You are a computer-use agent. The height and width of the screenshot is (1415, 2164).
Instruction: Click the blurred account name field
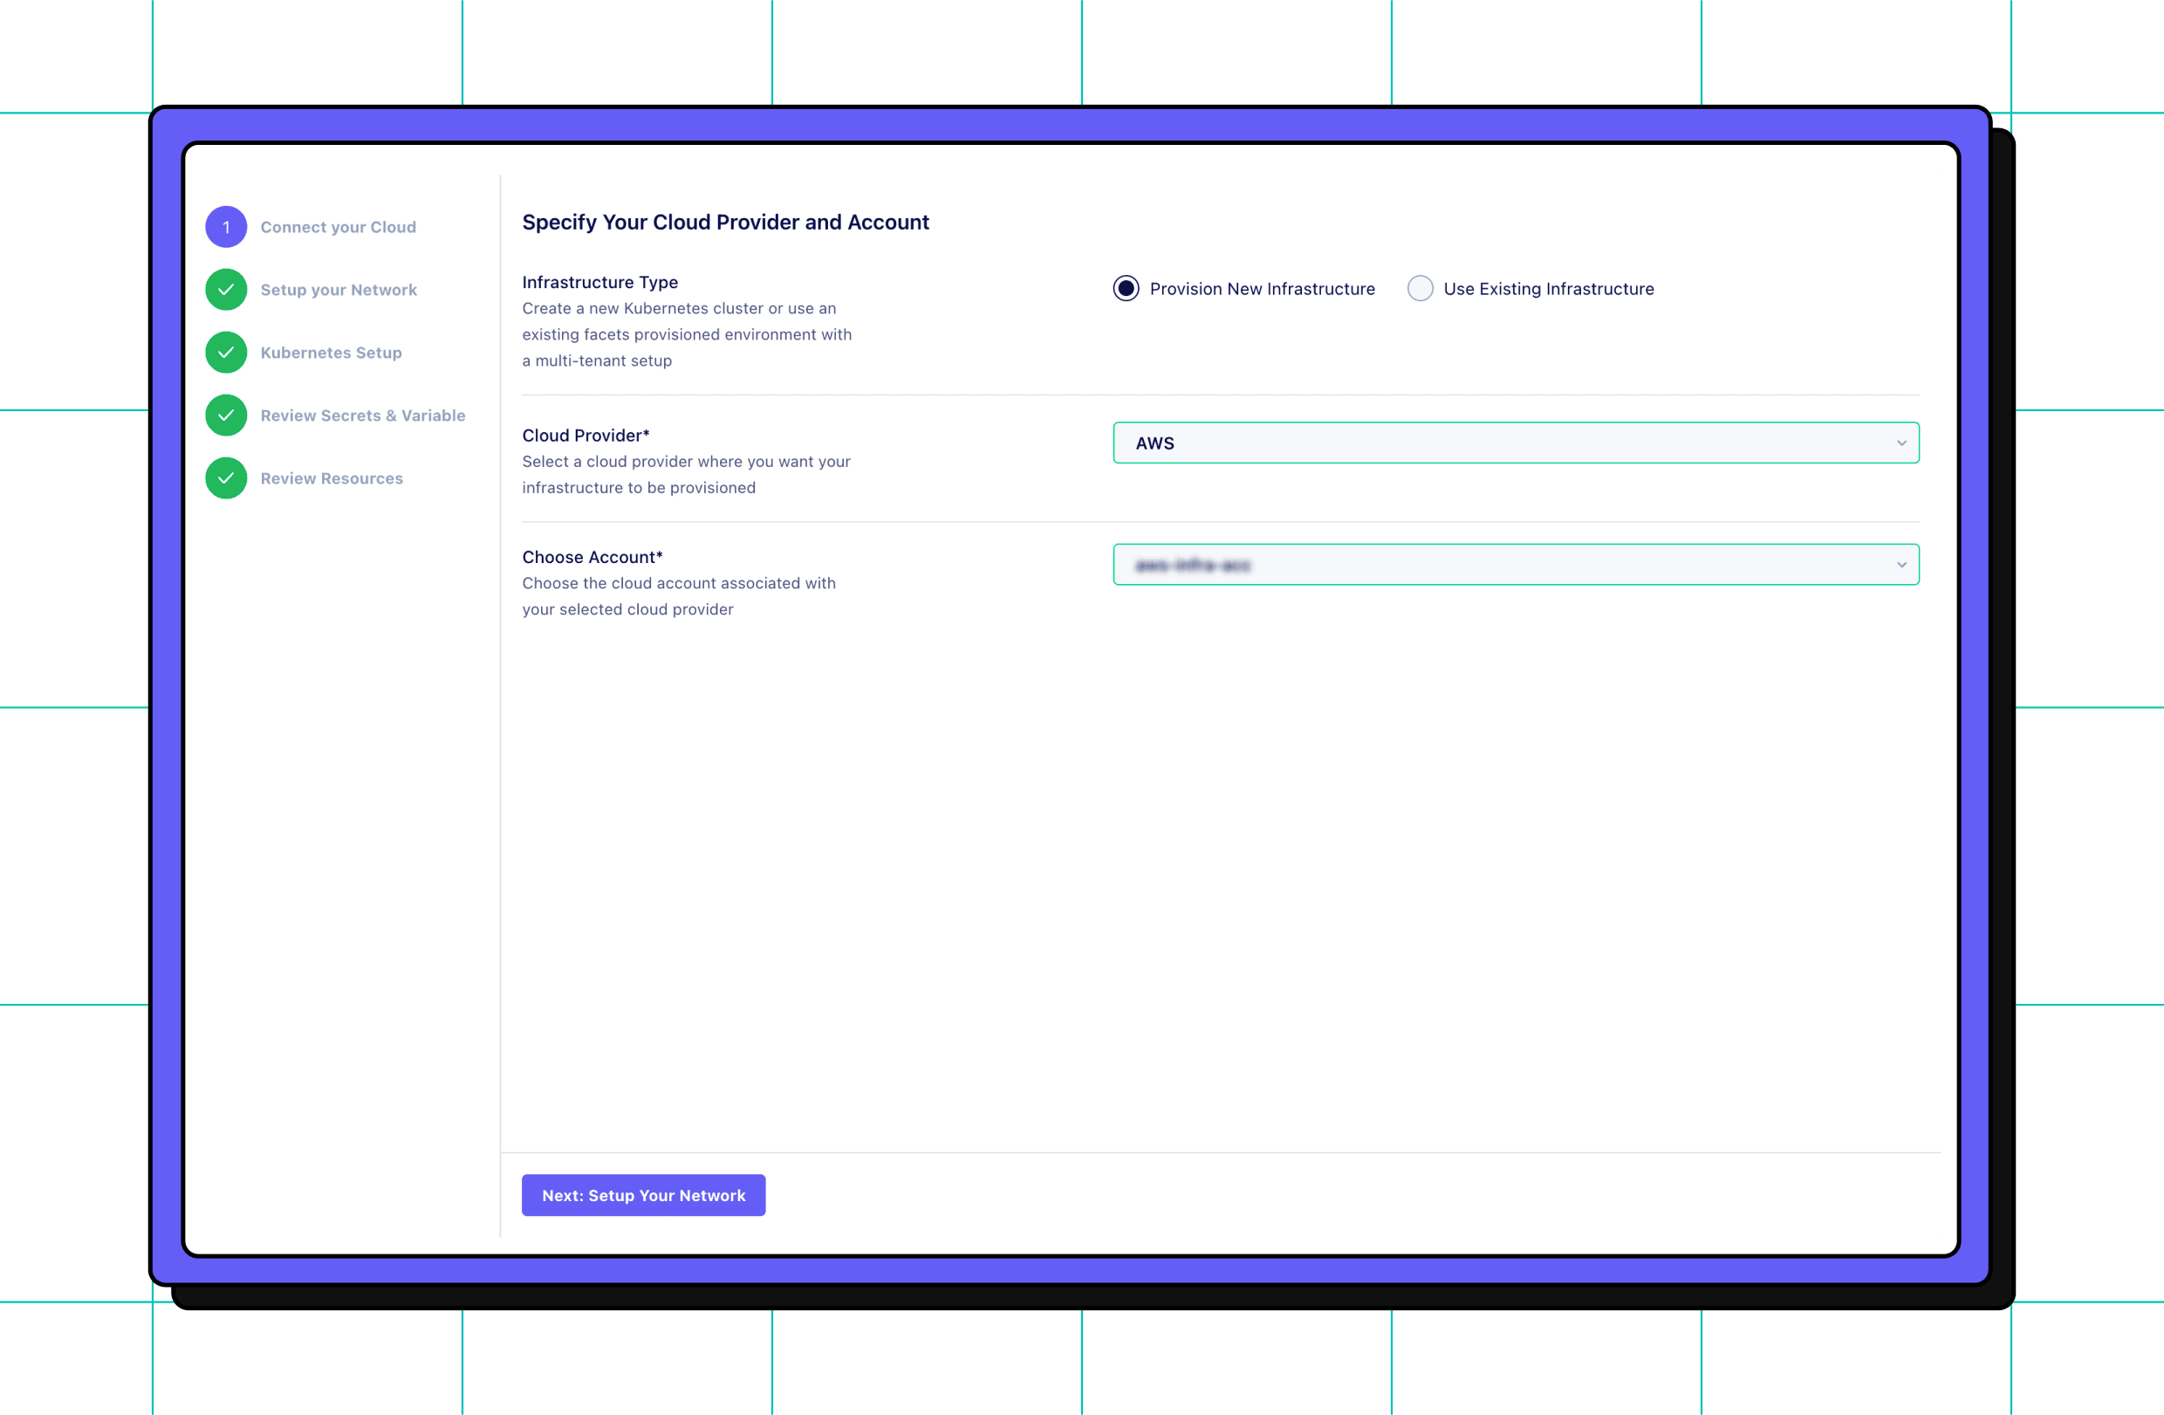click(1192, 566)
